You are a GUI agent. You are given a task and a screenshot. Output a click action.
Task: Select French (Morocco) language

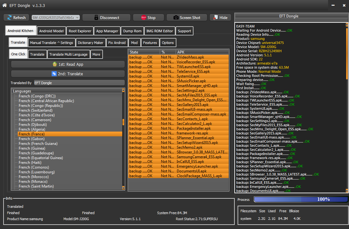coord(34,177)
